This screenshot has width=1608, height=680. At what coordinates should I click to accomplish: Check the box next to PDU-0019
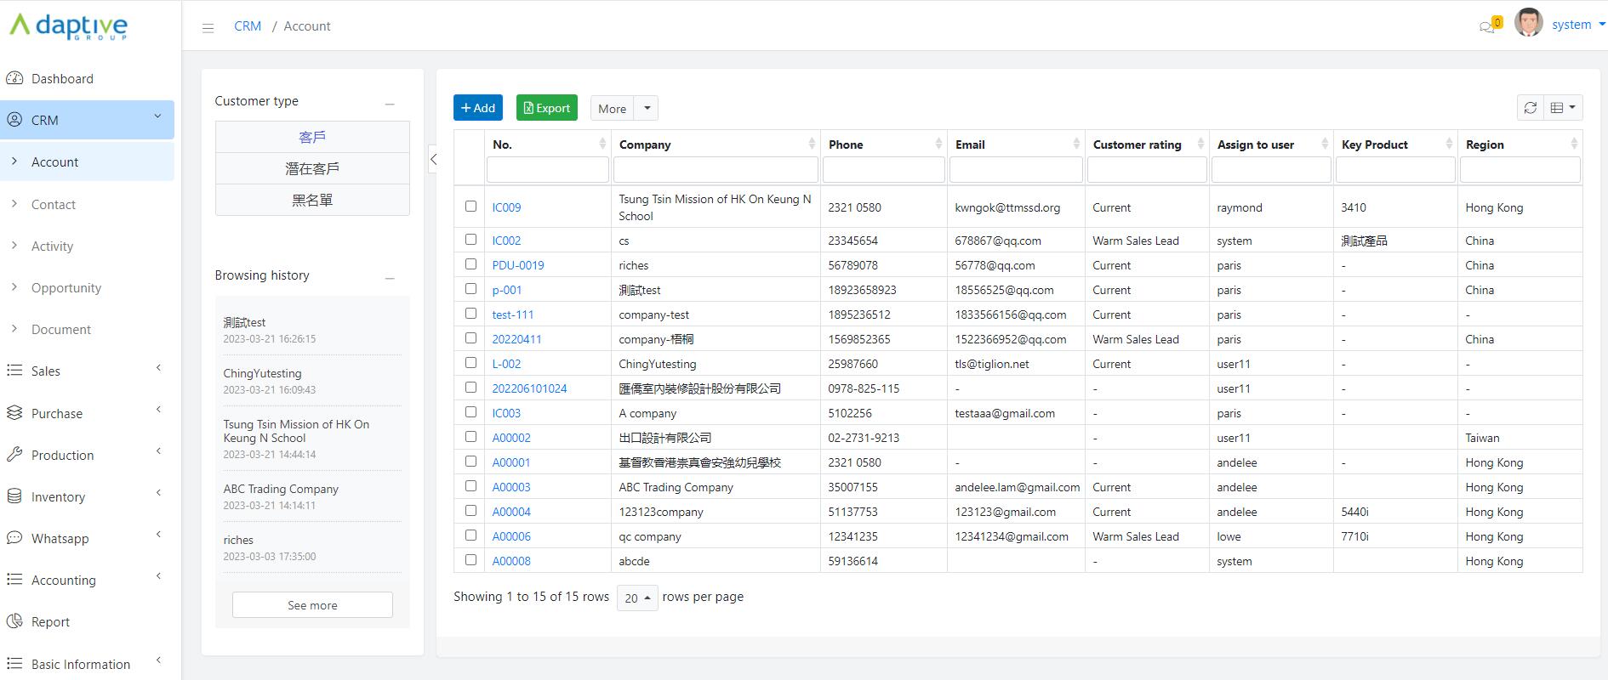[x=470, y=264]
